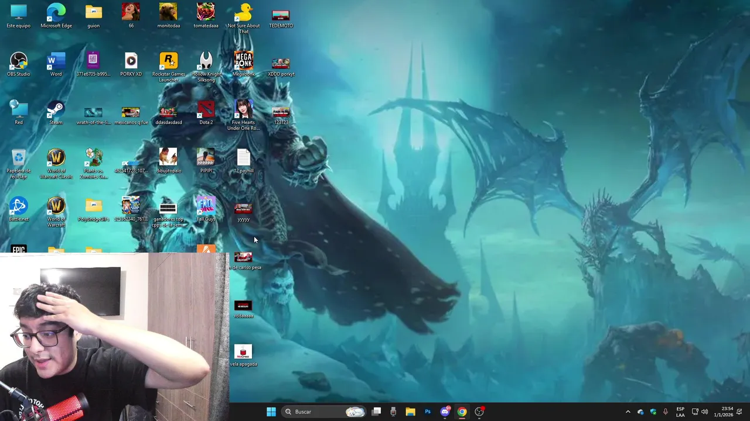Open the microphone app on the taskbar
This screenshot has width=750, height=421.
click(393, 412)
